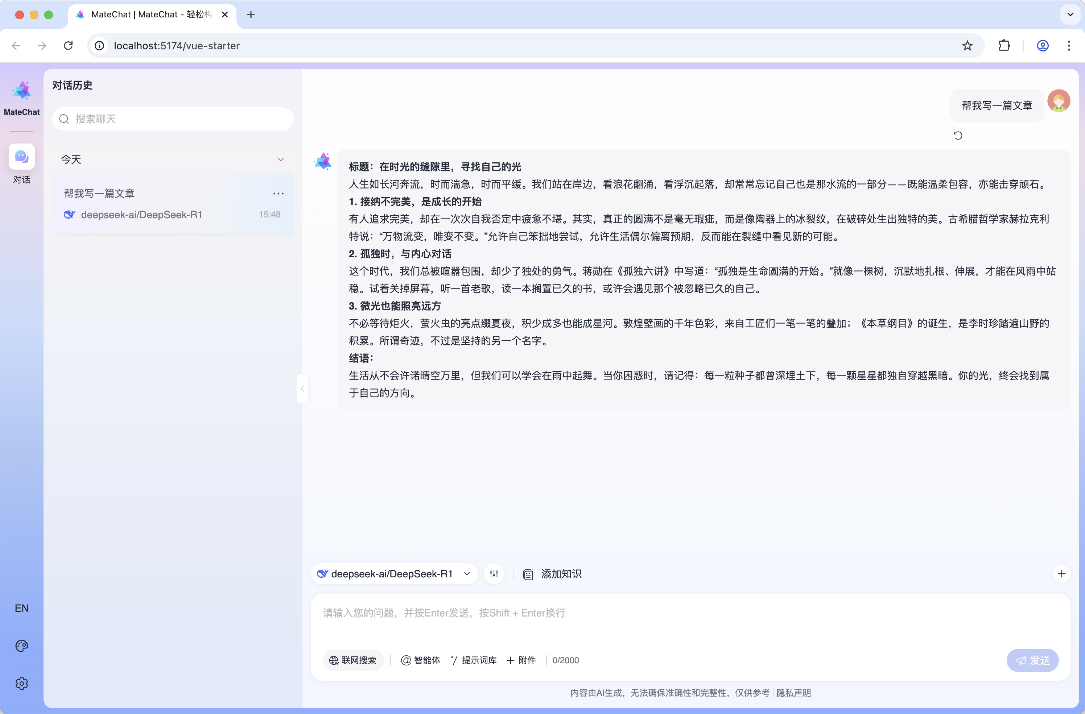Screen dimensions: 1085x714
Task: Open the more options menu on 帮我写一篇文章
Action: coord(278,193)
